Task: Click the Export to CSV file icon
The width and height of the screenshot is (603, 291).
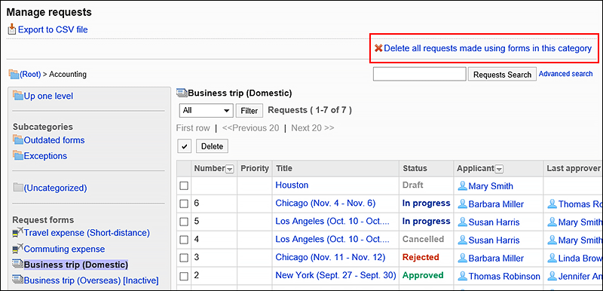Action: pyautogui.click(x=12, y=29)
